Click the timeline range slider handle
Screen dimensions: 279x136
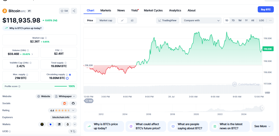[262, 108]
